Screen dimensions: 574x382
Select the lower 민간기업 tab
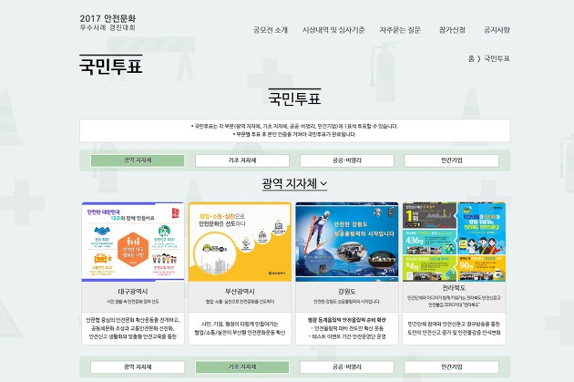452,367
